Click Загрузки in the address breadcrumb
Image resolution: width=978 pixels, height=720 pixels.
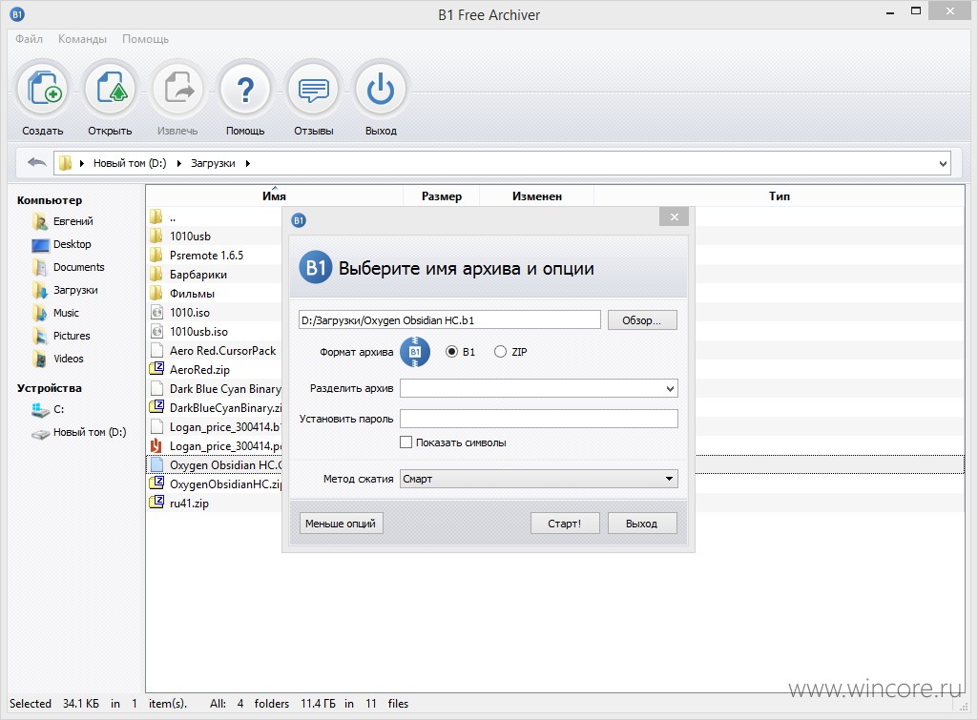click(x=213, y=163)
